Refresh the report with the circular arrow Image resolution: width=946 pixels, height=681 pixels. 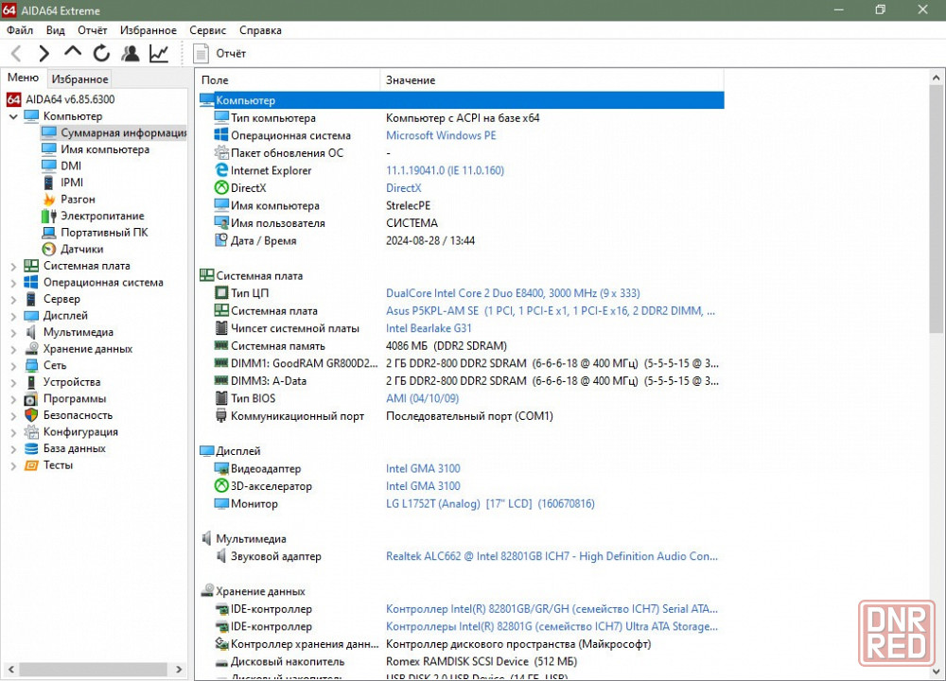(101, 54)
